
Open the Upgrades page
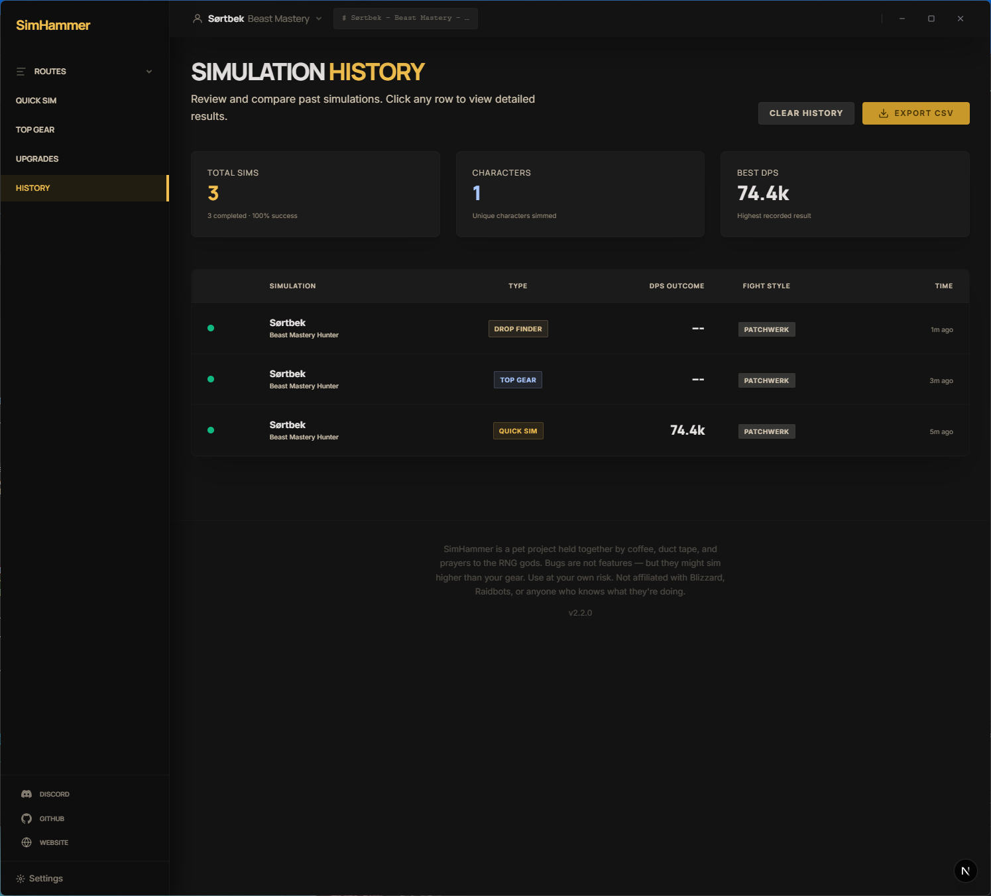click(x=37, y=159)
